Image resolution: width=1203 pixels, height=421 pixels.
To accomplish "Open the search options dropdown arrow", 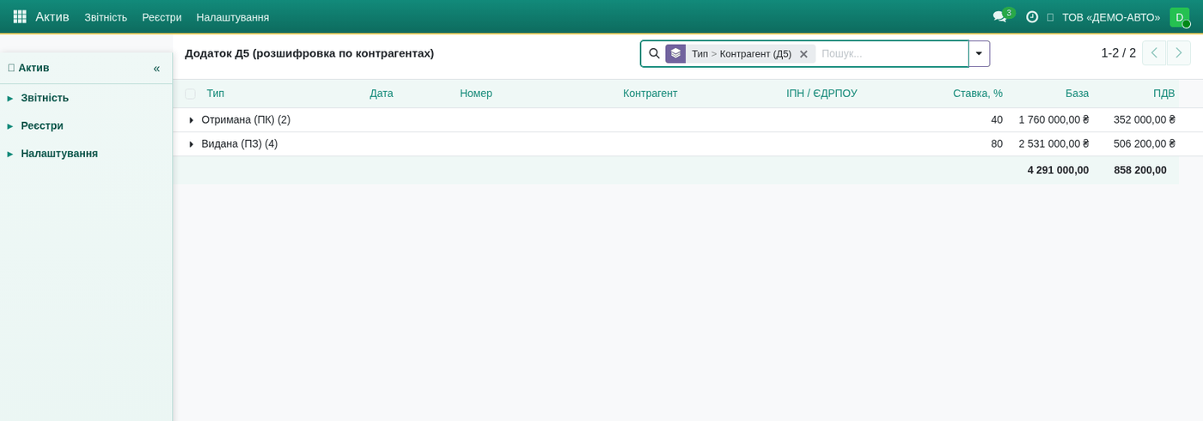I will pos(979,53).
